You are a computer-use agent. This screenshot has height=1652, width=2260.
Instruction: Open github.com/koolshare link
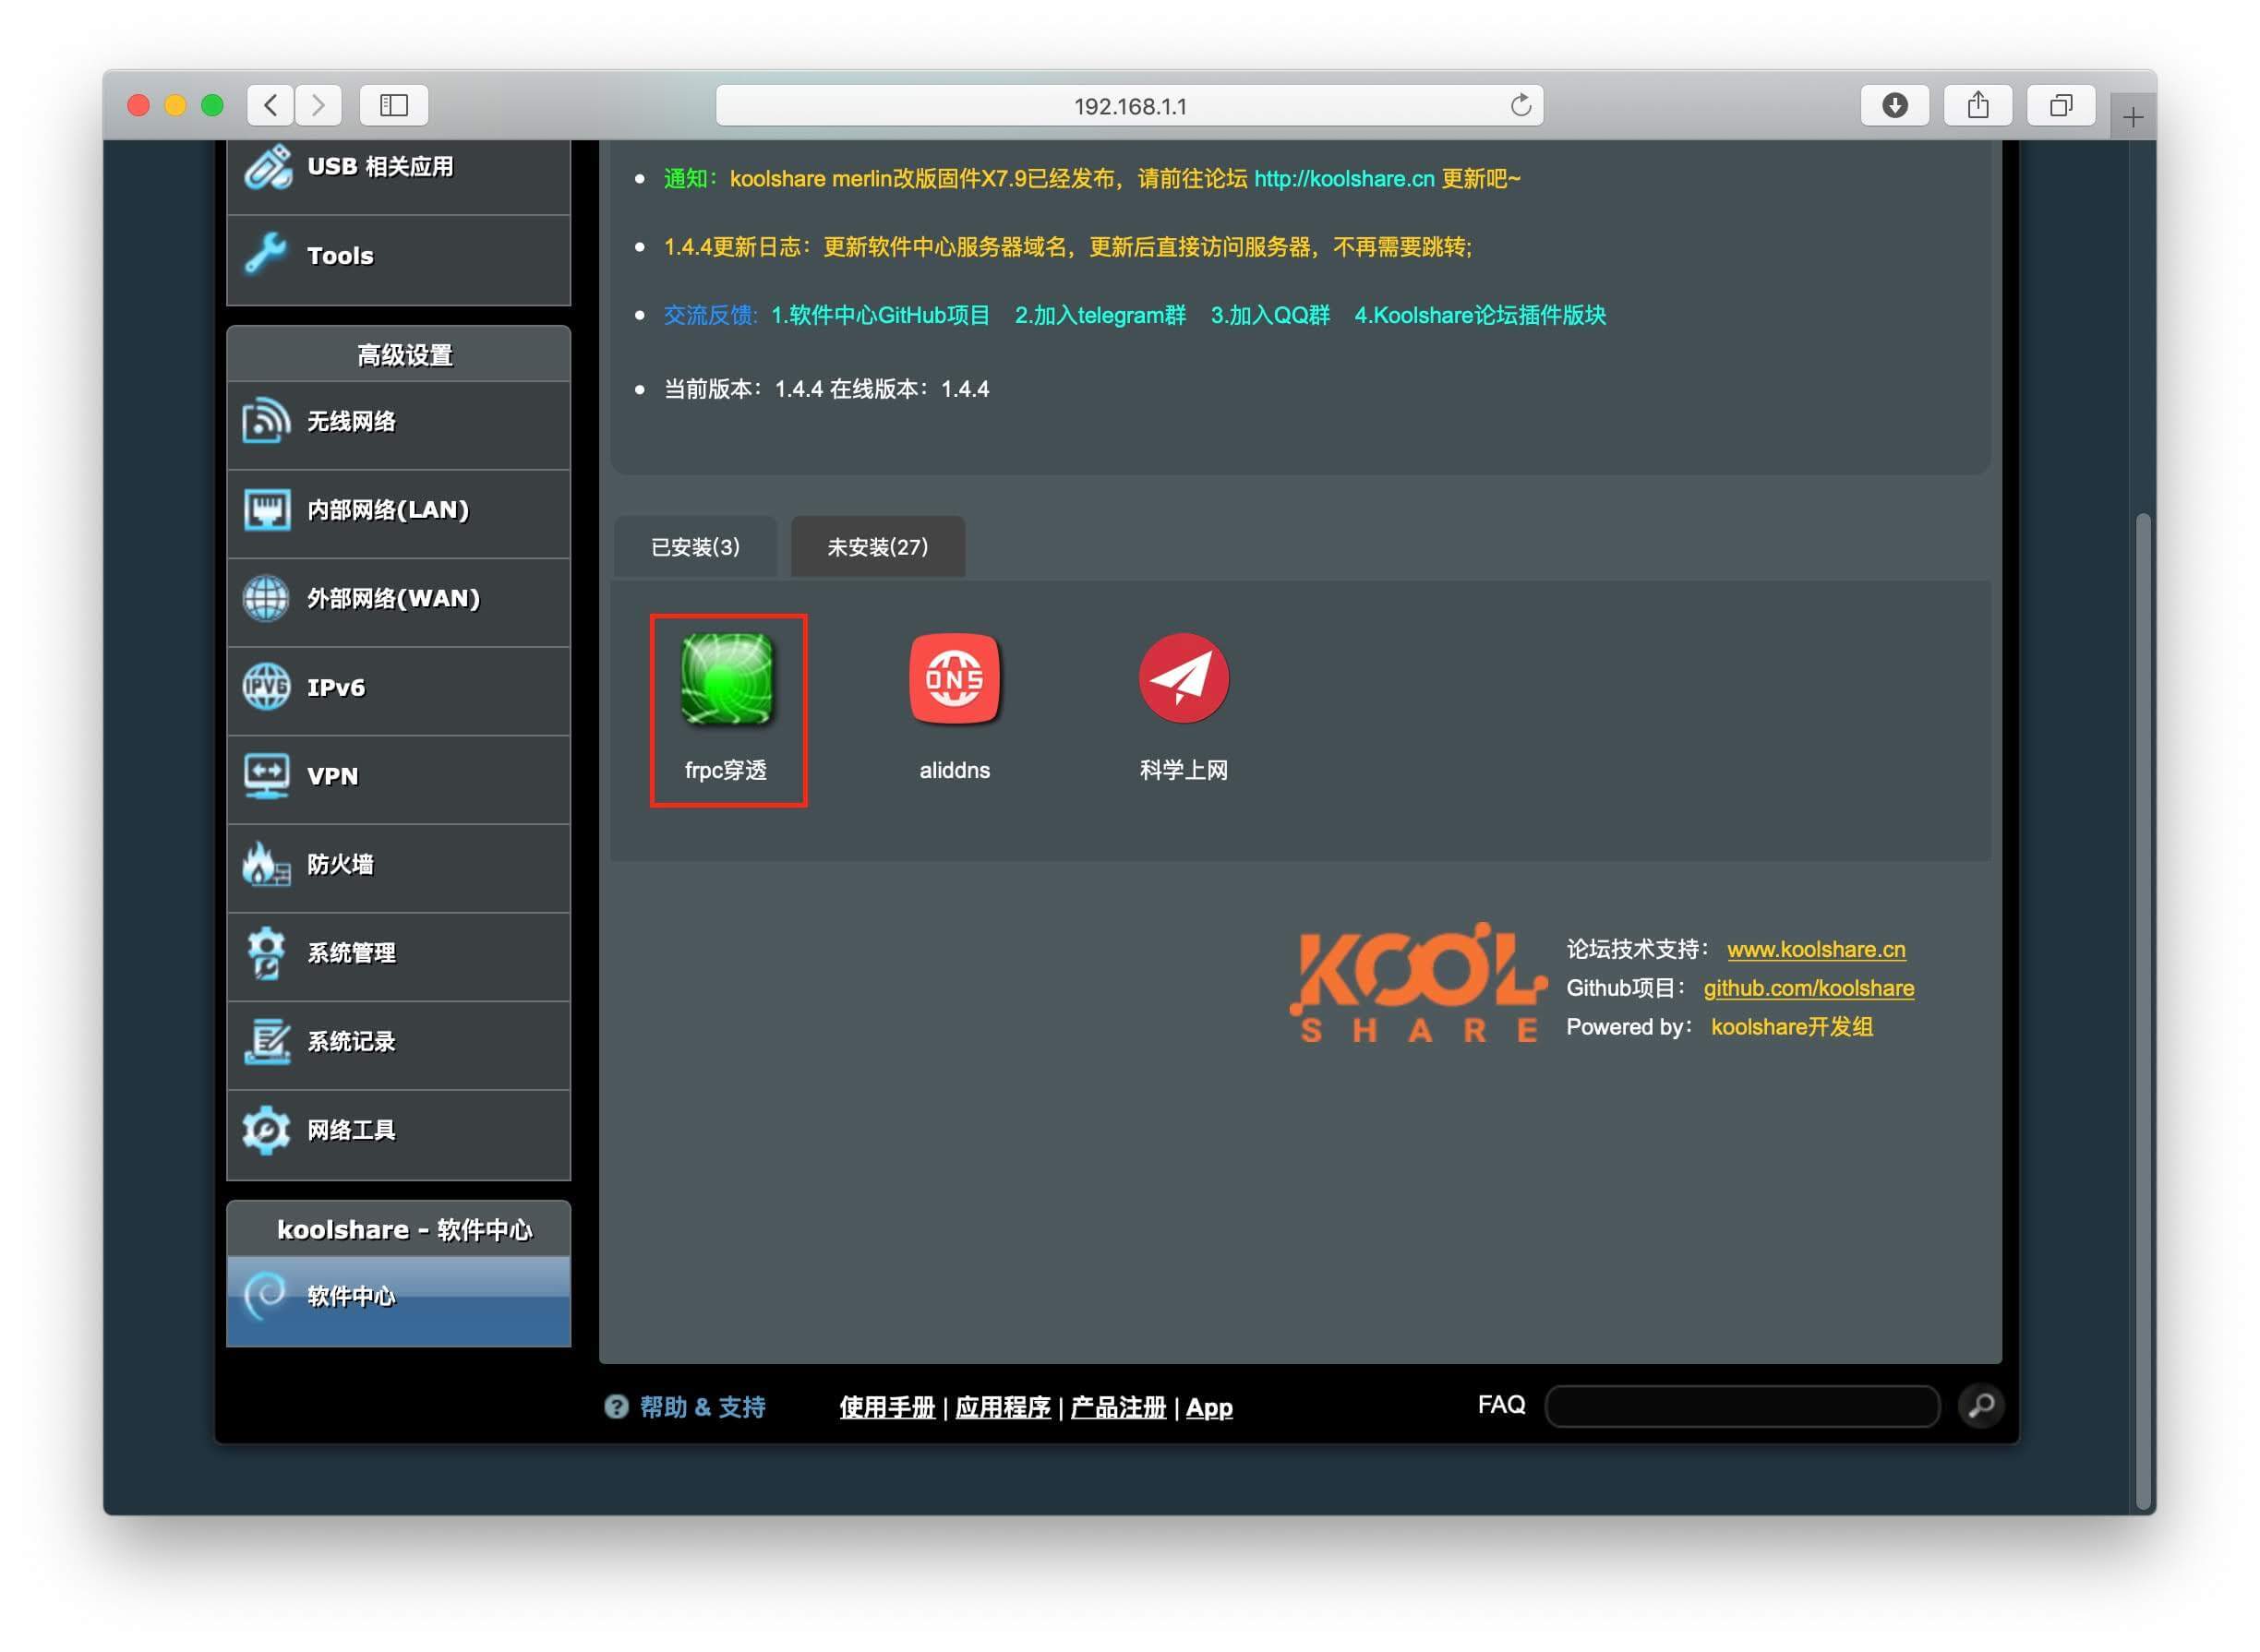coord(1809,988)
